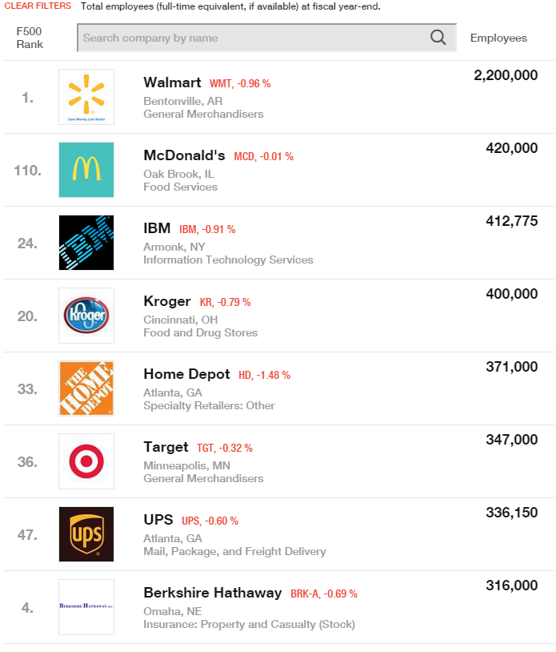Click the Berkshire Hathaway logo thumbnail
Screen dimensions: 556x652
pyautogui.click(x=86, y=607)
